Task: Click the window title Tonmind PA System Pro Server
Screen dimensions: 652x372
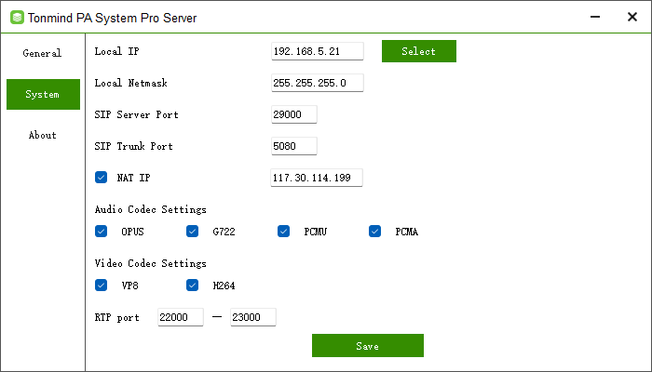Action: tap(113, 18)
